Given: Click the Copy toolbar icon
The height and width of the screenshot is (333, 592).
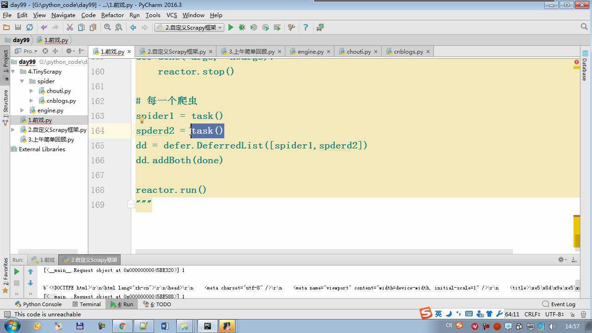Looking at the screenshot, I should click(81, 28).
